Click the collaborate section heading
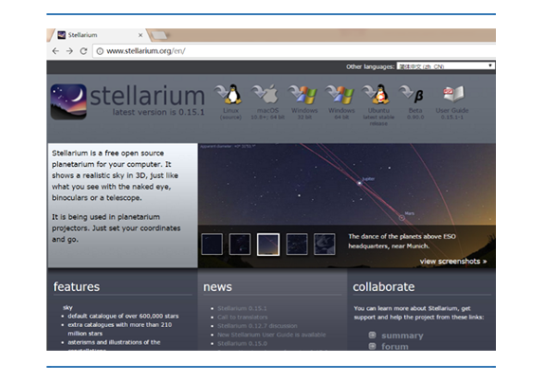Screen dimensions: 551x382 384,287
